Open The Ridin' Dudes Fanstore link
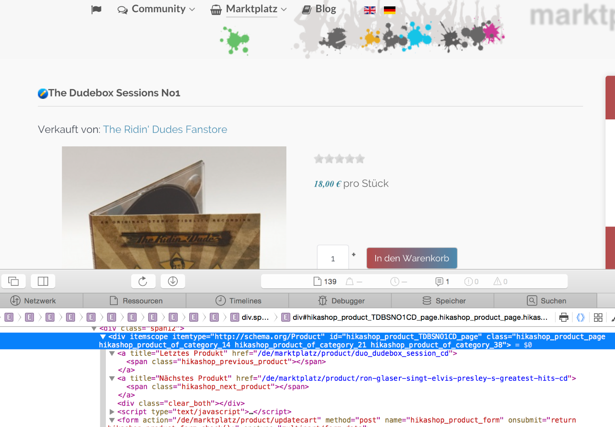This screenshot has height=427, width=615. point(165,130)
